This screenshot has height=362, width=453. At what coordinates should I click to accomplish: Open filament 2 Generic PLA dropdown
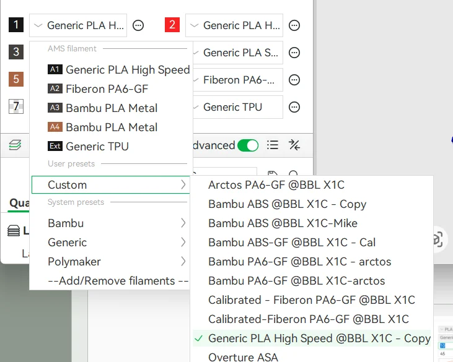[234, 25]
